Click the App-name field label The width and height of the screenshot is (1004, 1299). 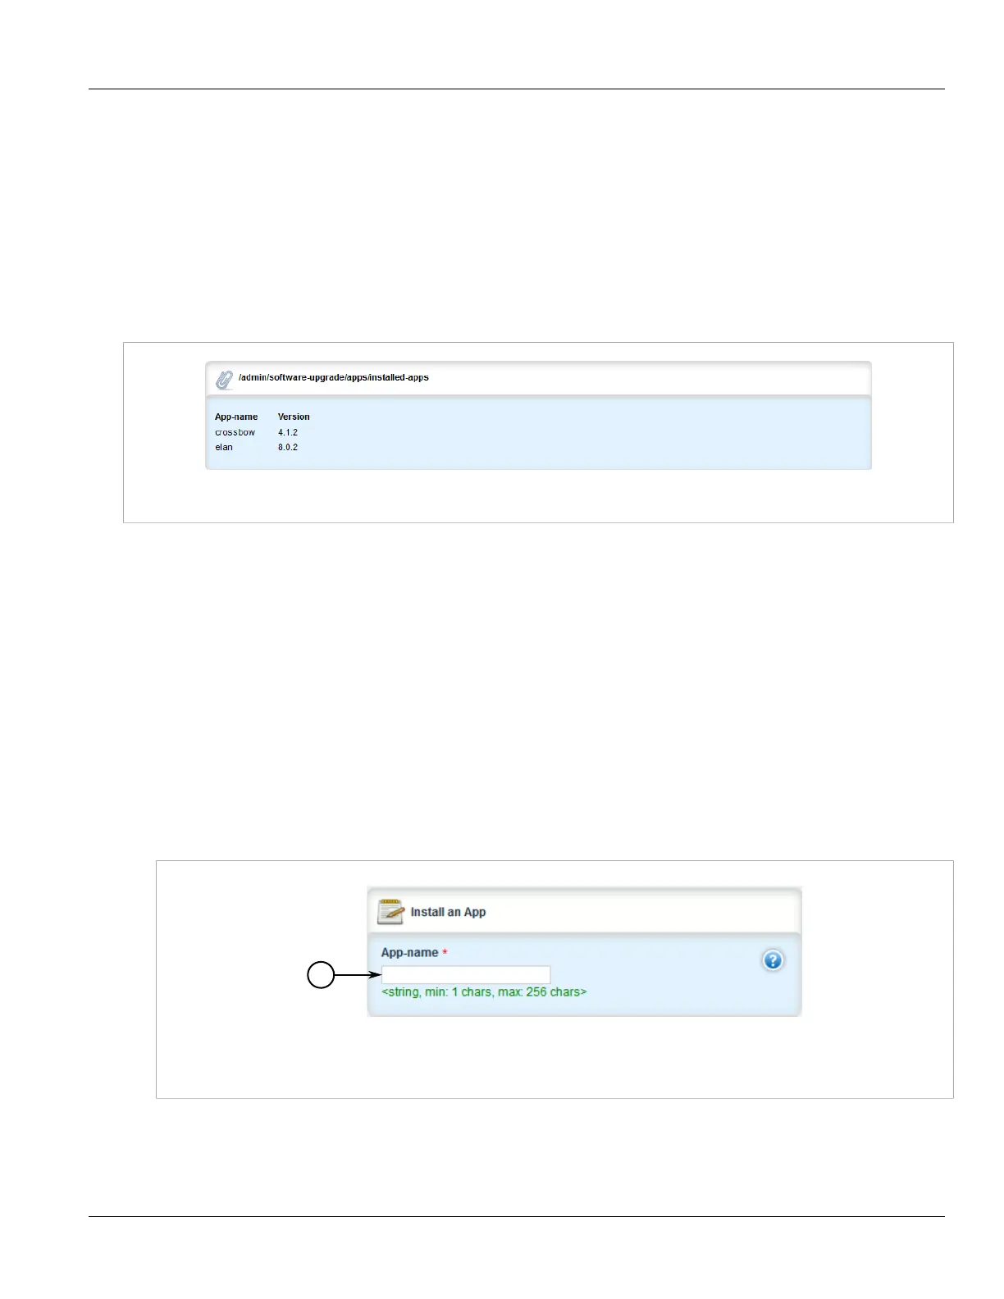409,953
